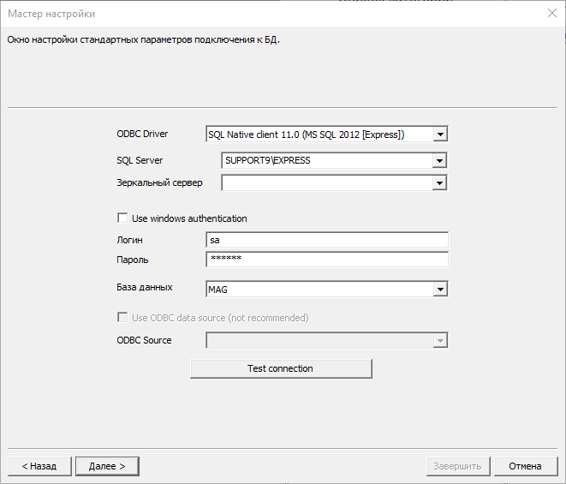Screen dimensions: 566x484
Task: Expand the SQL Server dropdown arrow
Action: [x=439, y=161]
